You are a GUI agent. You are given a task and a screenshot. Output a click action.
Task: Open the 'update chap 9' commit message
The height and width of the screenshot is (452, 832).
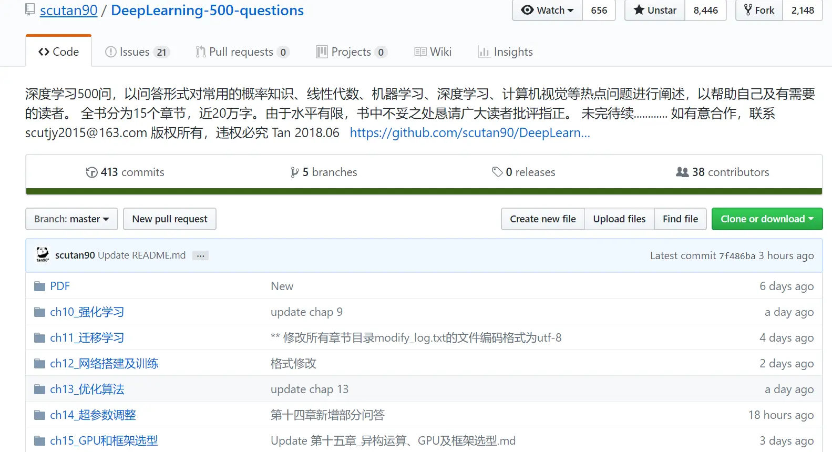306,312
